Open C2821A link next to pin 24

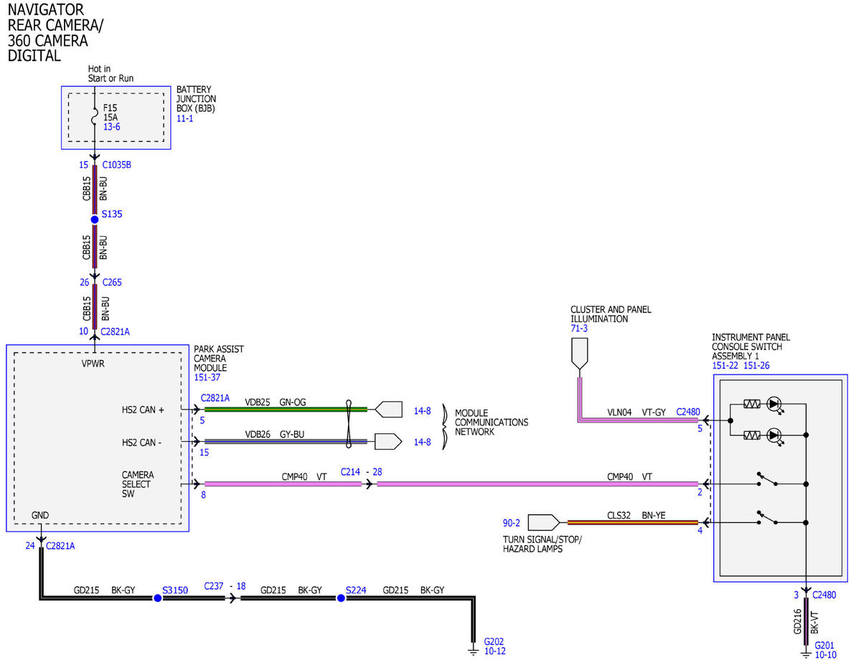pos(60,546)
